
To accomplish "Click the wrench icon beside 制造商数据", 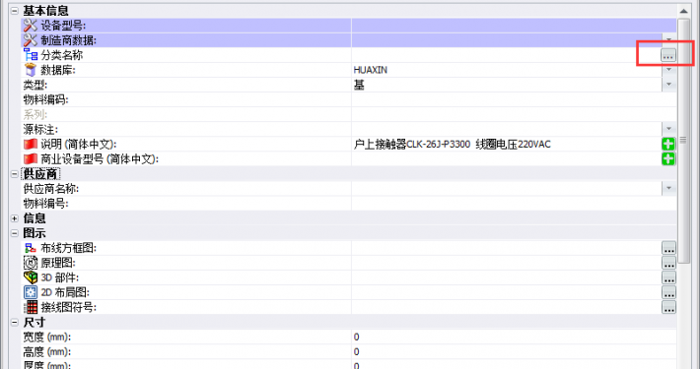I will coord(30,40).
